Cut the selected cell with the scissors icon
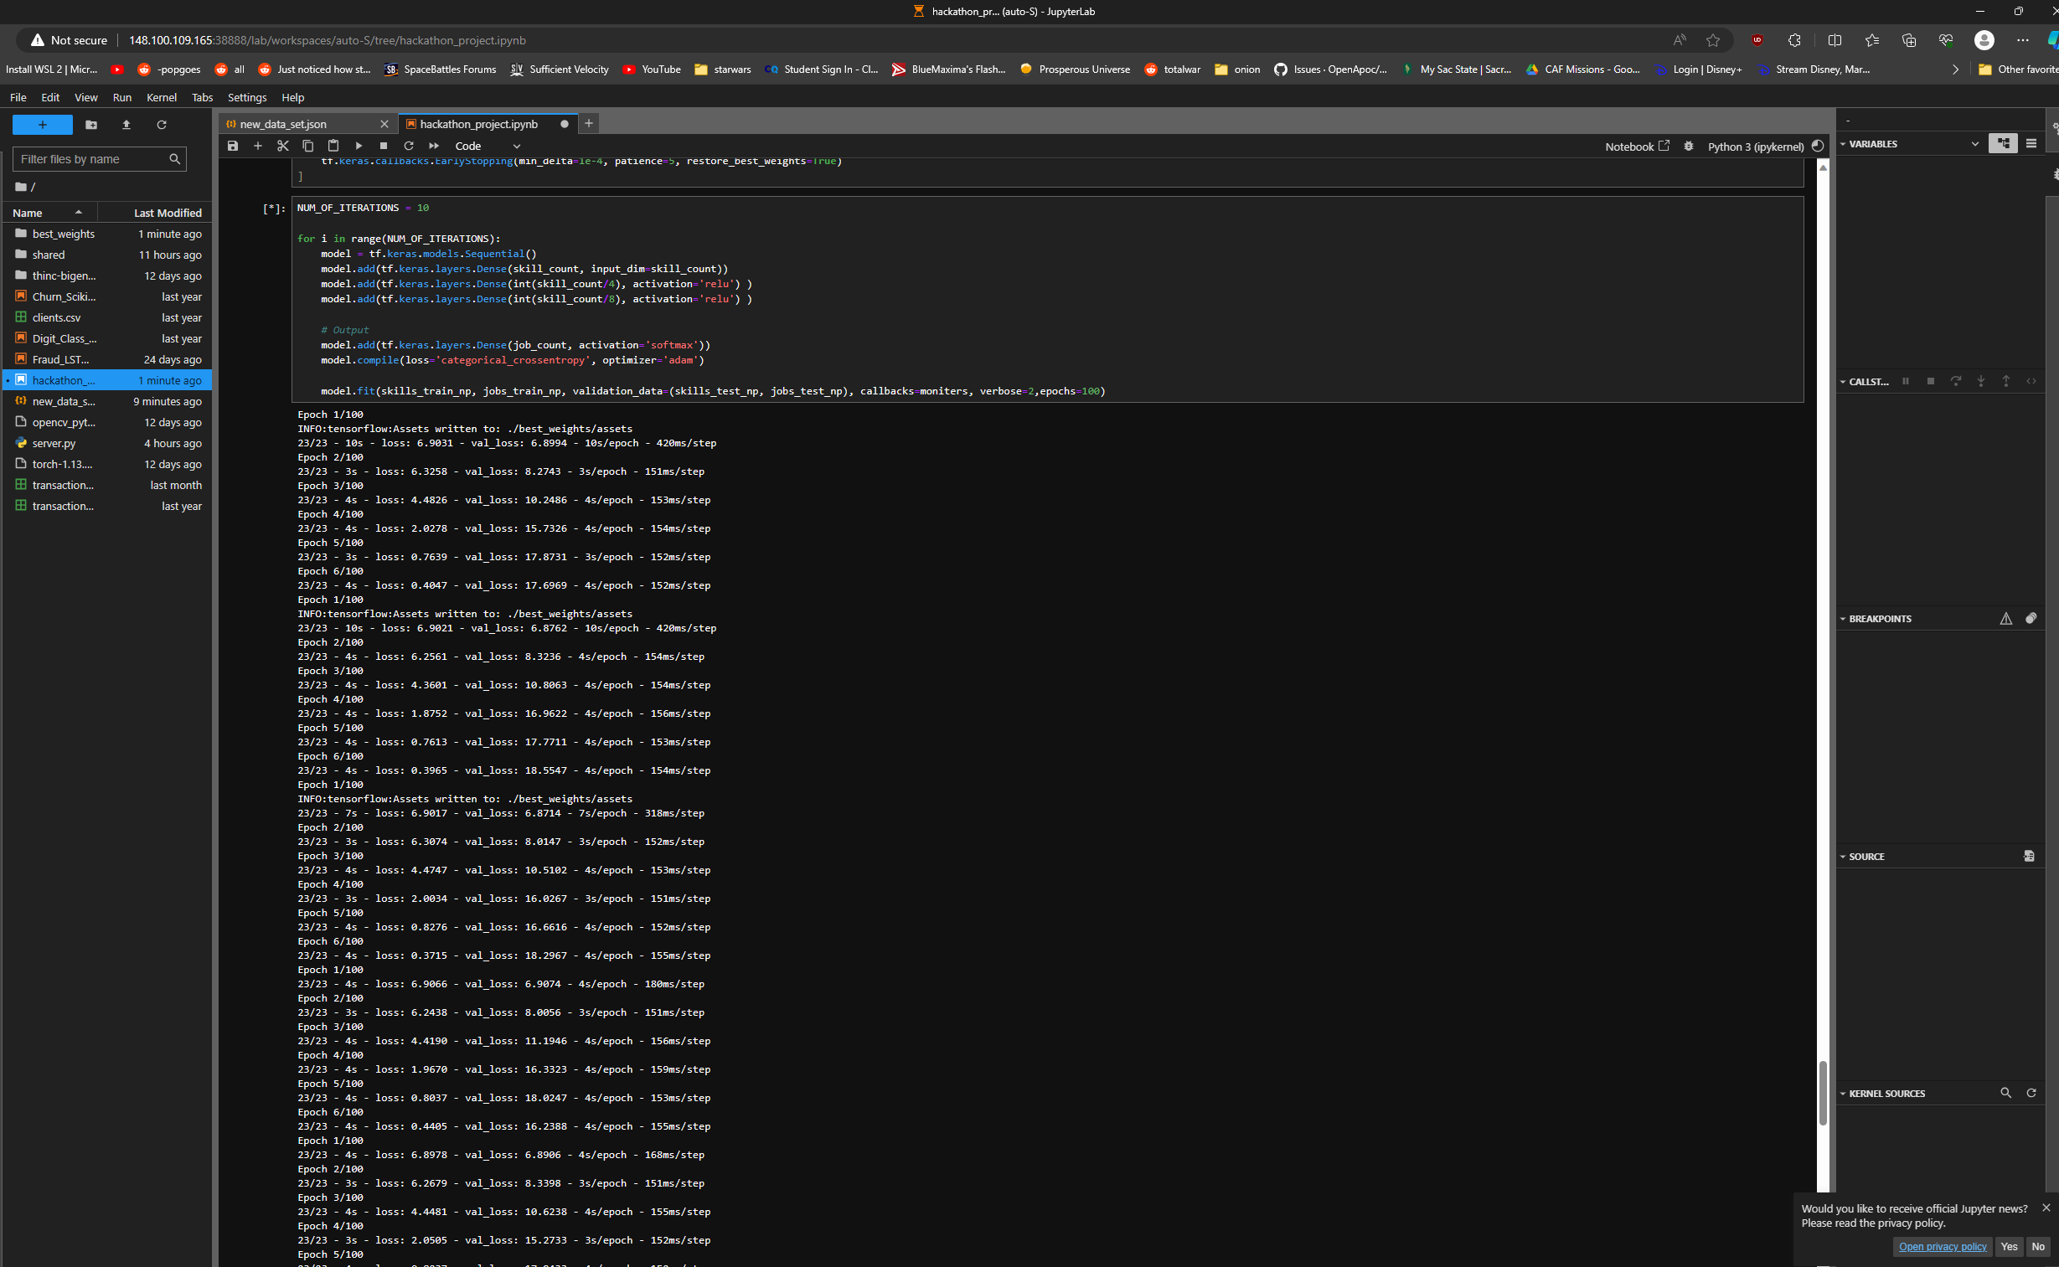2059x1267 pixels. (x=283, y=146)
